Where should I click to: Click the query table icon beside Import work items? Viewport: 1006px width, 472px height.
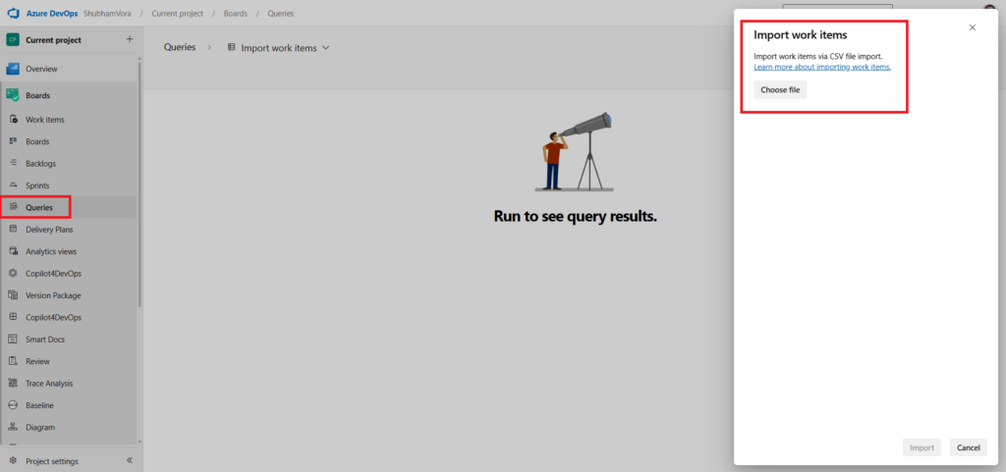[232, 47]
